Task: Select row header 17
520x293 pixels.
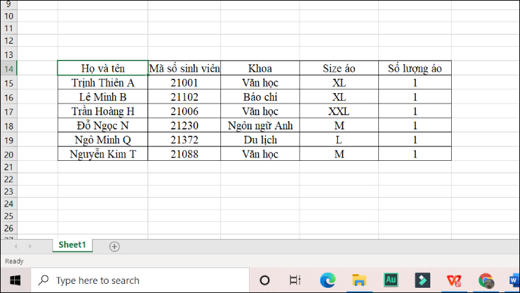Action: [8, 111]
